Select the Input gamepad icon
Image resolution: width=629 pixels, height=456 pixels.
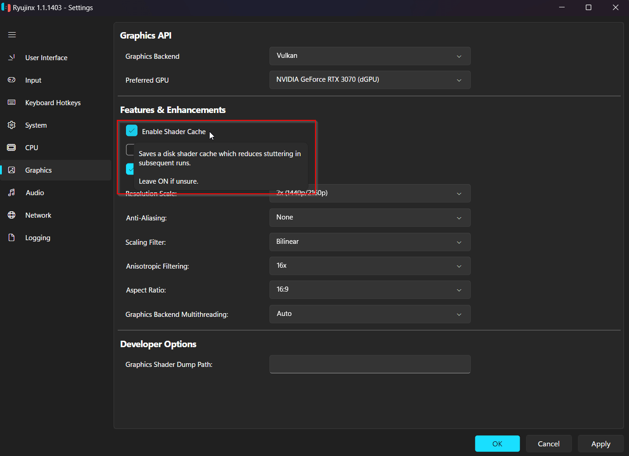tap(12, 80)
